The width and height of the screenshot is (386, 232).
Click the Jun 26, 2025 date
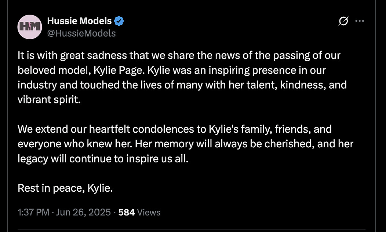tap(83, 212)
